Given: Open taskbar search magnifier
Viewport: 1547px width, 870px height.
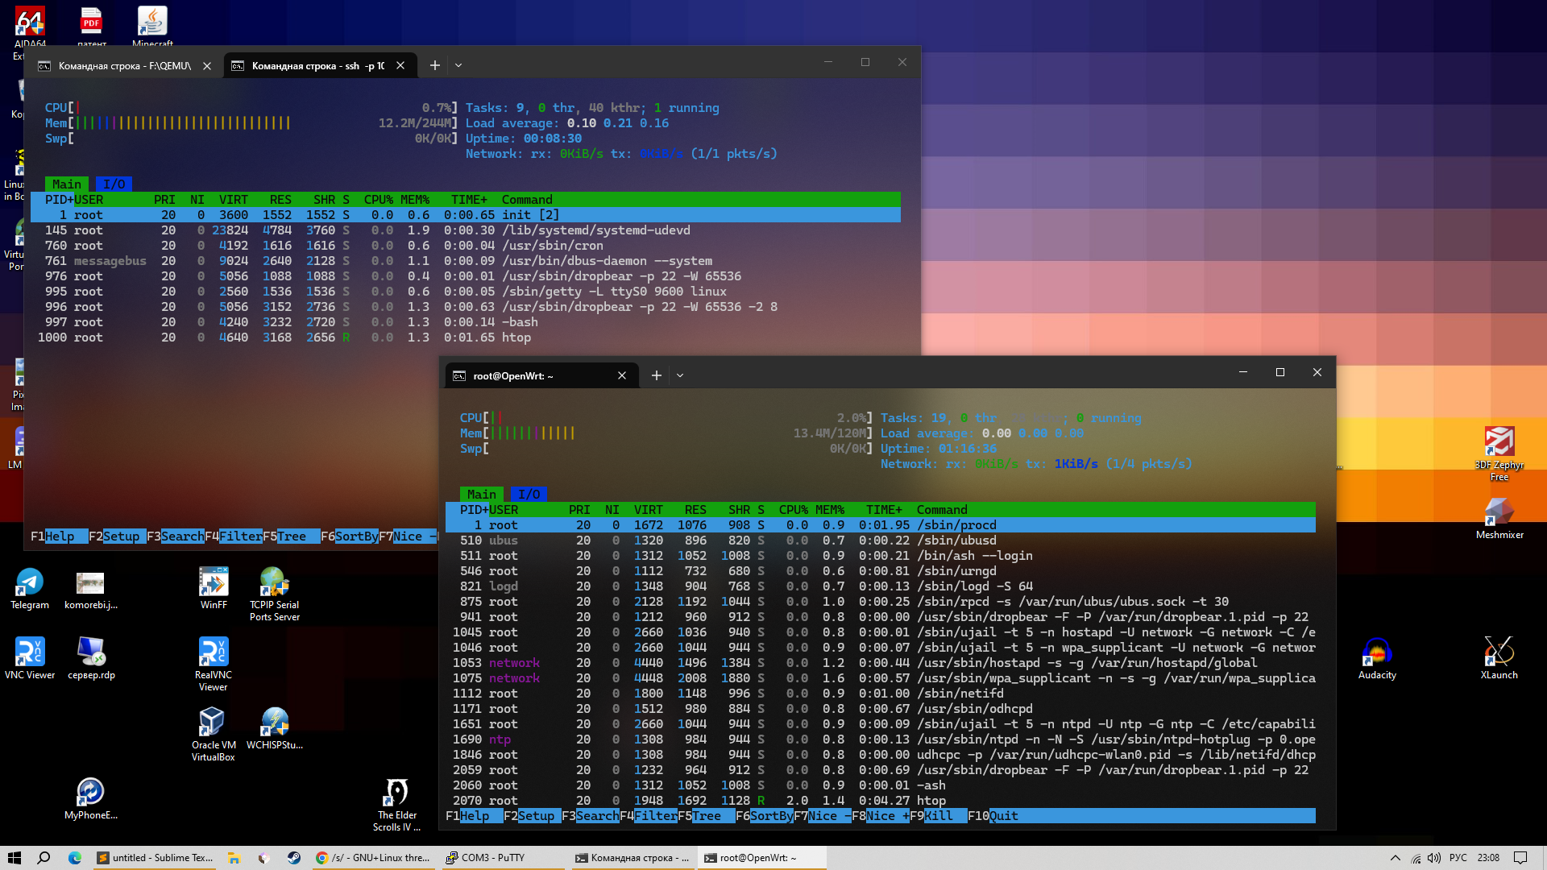Looking at the screenshot, I should 44,858.
